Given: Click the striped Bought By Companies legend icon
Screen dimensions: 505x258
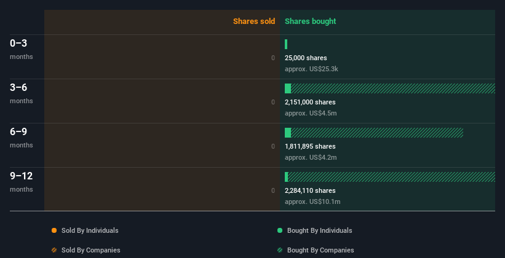Looking at the screenshot, I should [x=280, y=250].
